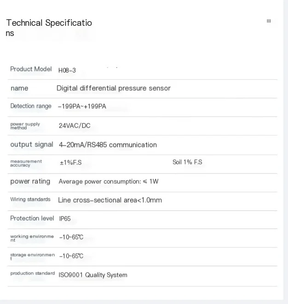
Task: Click the Detection range label
Action: click(x=31, y=106)
